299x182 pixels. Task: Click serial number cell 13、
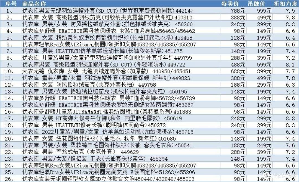click(9, 92)
